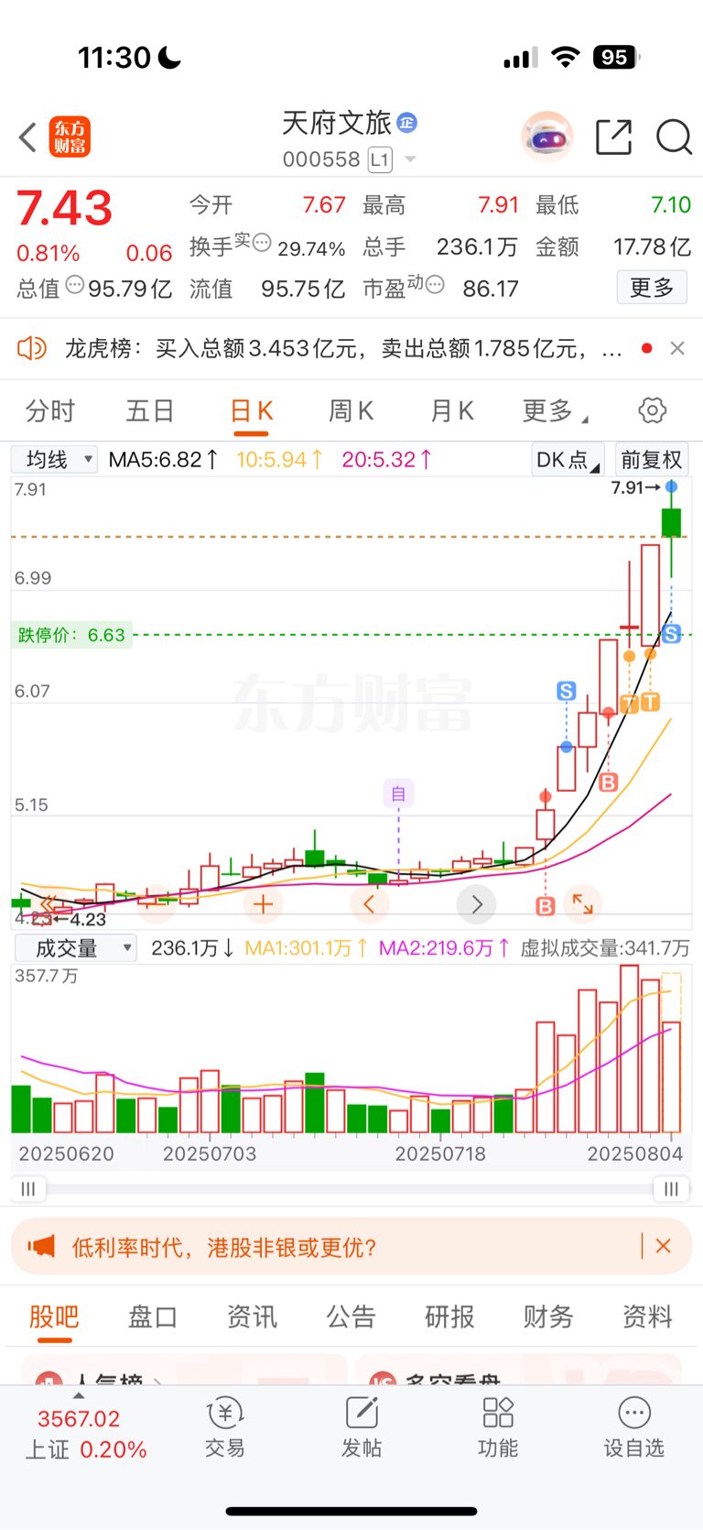Open the 成交量 indicator dropdown

tap(76, 947)
